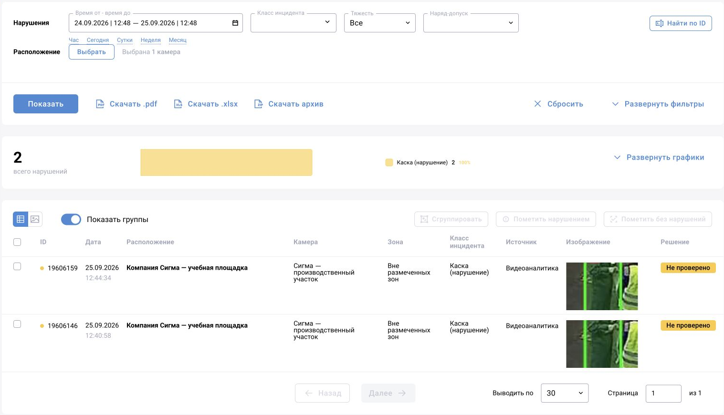The width and height of the screenshot is (724, 415).
Task: Click Не проверено badge for 19606146
Action: click(688, 325)
